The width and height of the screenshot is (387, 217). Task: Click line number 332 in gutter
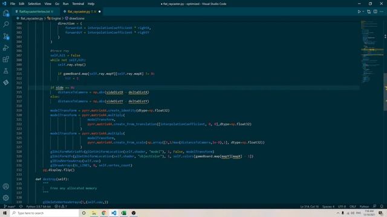[19, 170]
